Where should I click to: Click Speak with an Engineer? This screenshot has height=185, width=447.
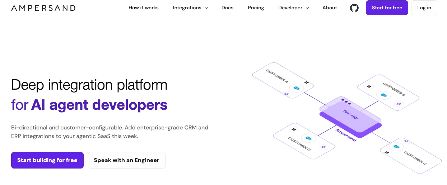(x=127, y=160)
